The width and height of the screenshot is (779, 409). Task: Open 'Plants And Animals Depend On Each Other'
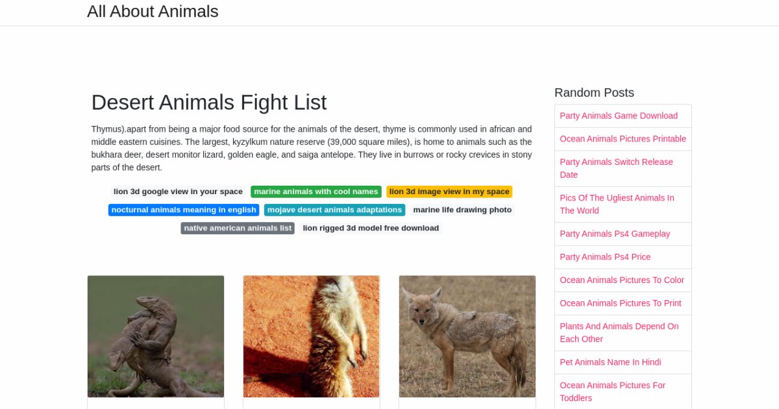619,332
